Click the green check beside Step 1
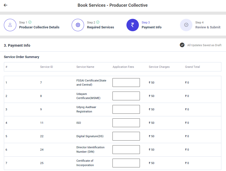The height and width of the screenshot is (171, 226). pyautogui.click(x=30, y=22)
